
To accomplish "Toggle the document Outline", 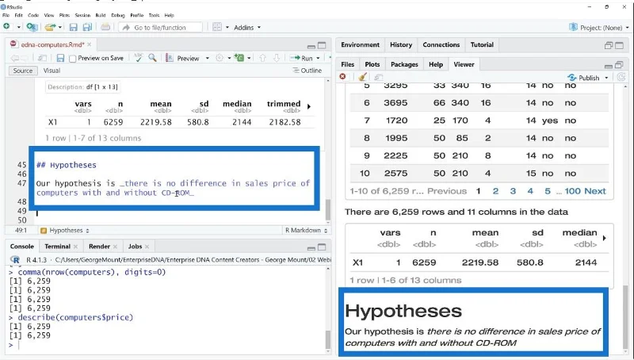I will 307,71.
